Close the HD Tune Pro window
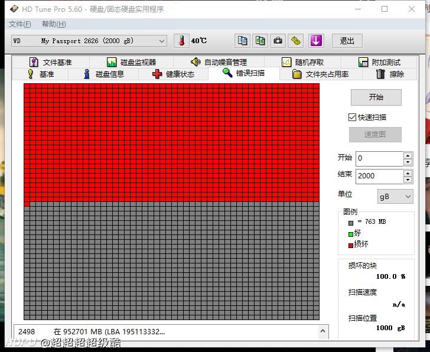The width and height of the screenshot is (430, 352). pos(411,9)
